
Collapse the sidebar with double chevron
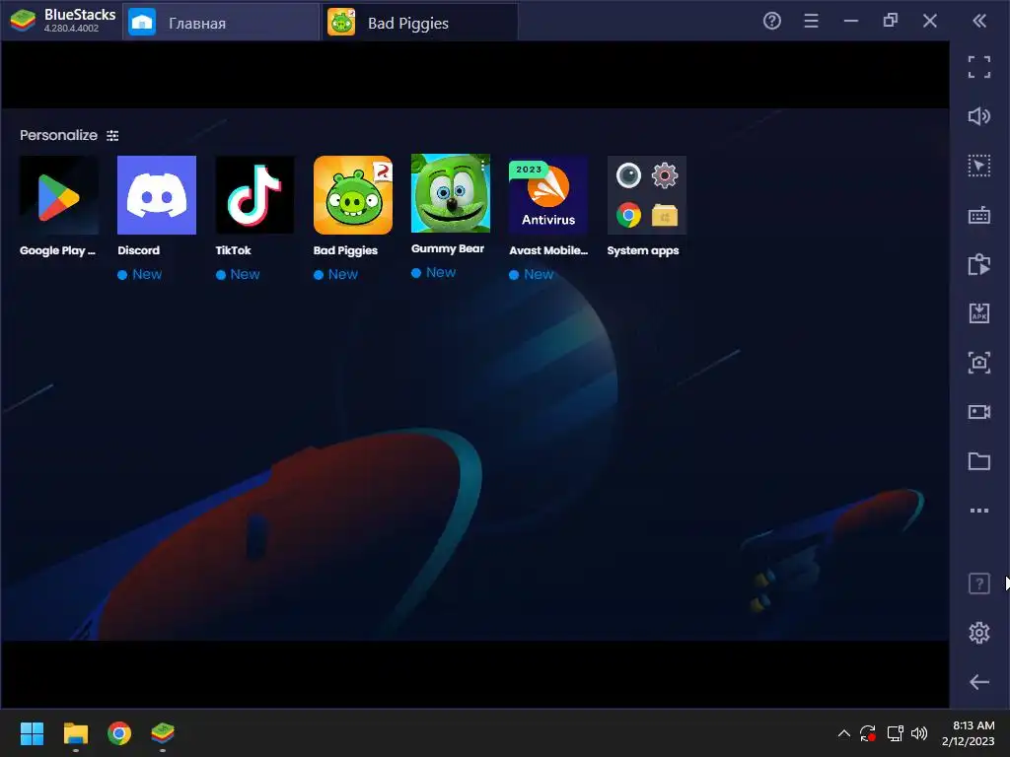tap(979, 22)
